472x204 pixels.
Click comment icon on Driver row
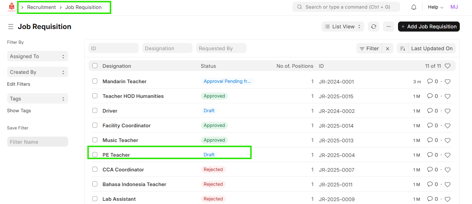(430, 111)
